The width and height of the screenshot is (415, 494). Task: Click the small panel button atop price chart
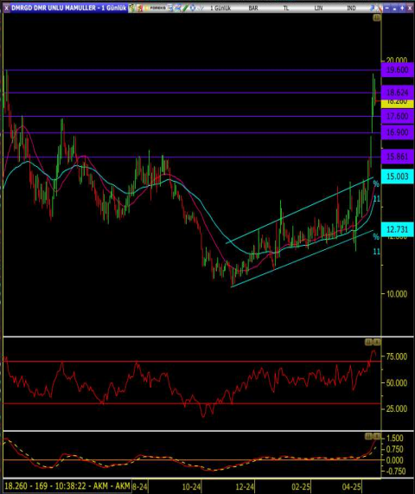coord(377,17)
